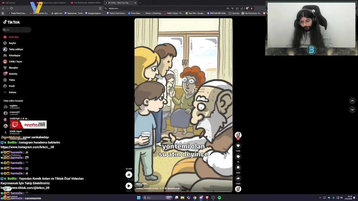Open rrowena07 followed account
The height and width of the screenshot is (201, 358).
pos(12,113)
